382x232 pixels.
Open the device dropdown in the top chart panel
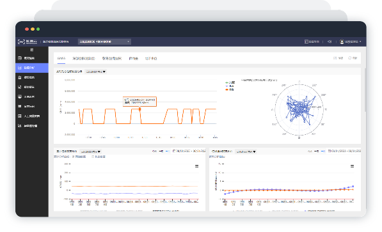coord(96,72)
